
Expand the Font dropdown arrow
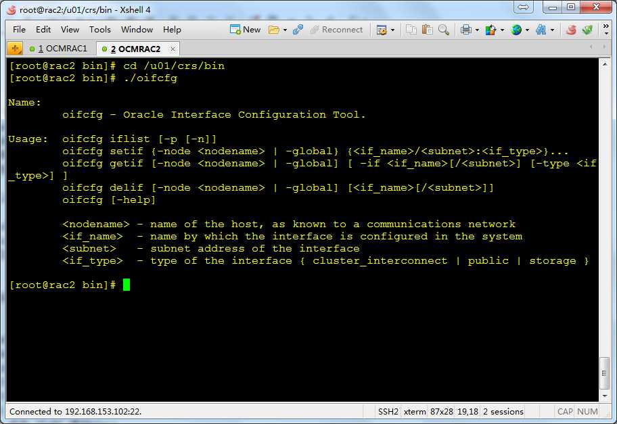553,30
